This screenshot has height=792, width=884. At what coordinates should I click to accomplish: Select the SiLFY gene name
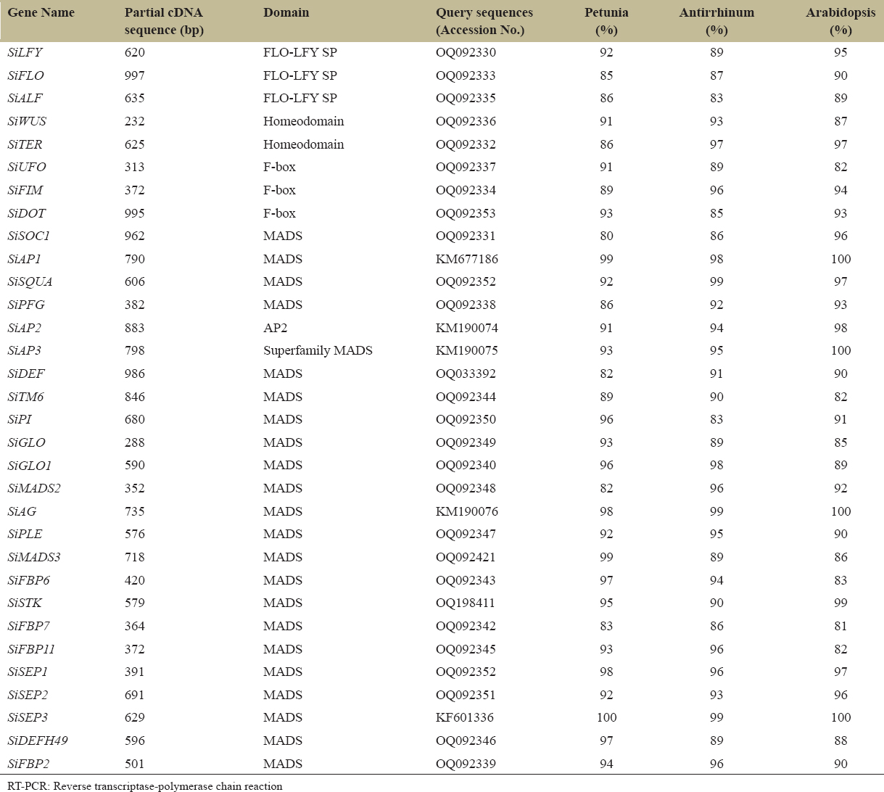pos(25,52)
